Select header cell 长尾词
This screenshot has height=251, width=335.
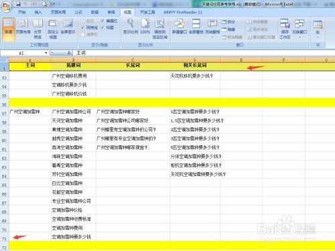(133, 66)
